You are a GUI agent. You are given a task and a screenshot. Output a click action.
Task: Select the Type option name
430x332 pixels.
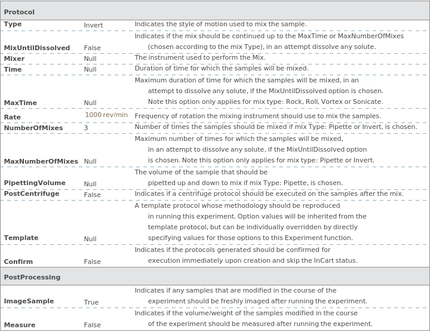[x=13, y=24]
